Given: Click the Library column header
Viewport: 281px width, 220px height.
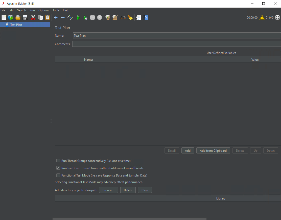Looking at the screenshot, I should 168,199.
